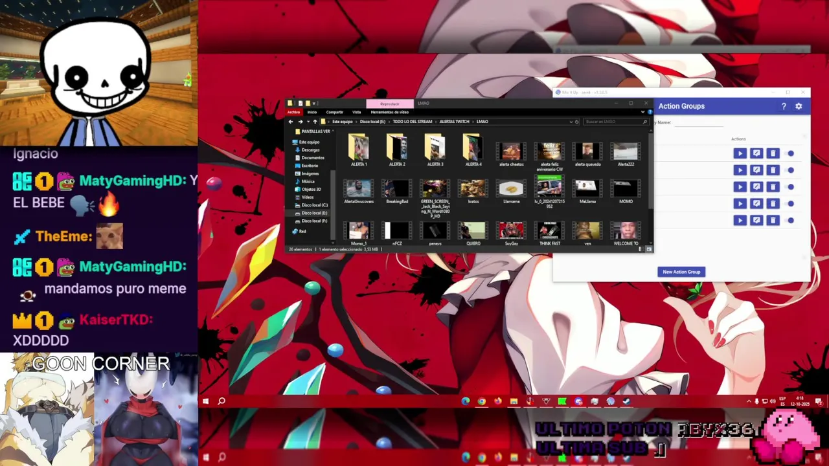This screenshot has height=466, width=829.
Task: Select the Llamame video file
Action: pos(512,191)
